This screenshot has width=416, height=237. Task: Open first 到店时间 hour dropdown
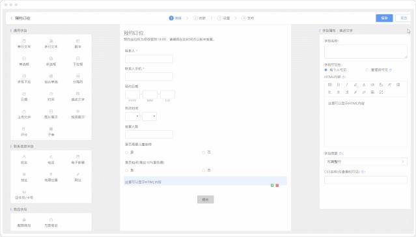tap(132, 117)
